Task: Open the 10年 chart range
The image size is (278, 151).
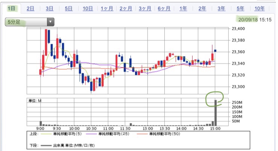Action: (260, 8)
